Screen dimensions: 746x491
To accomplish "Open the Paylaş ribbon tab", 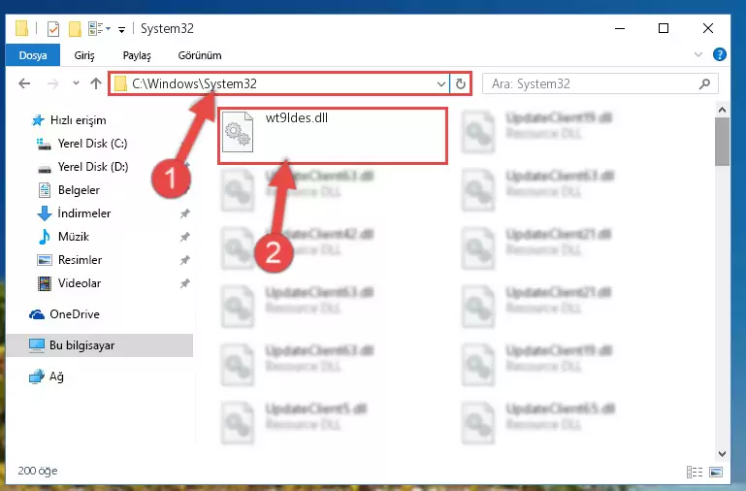I will coord(137,55).
